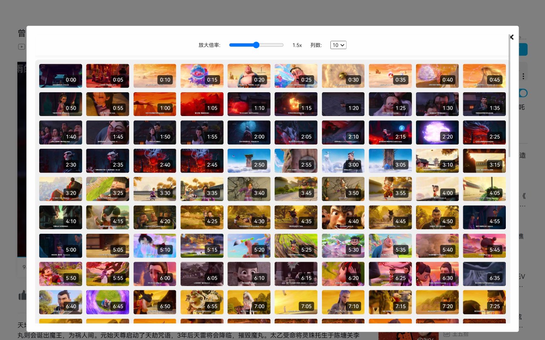Open the 1:15 fire scene thumbnail

[x=296, y=104]
